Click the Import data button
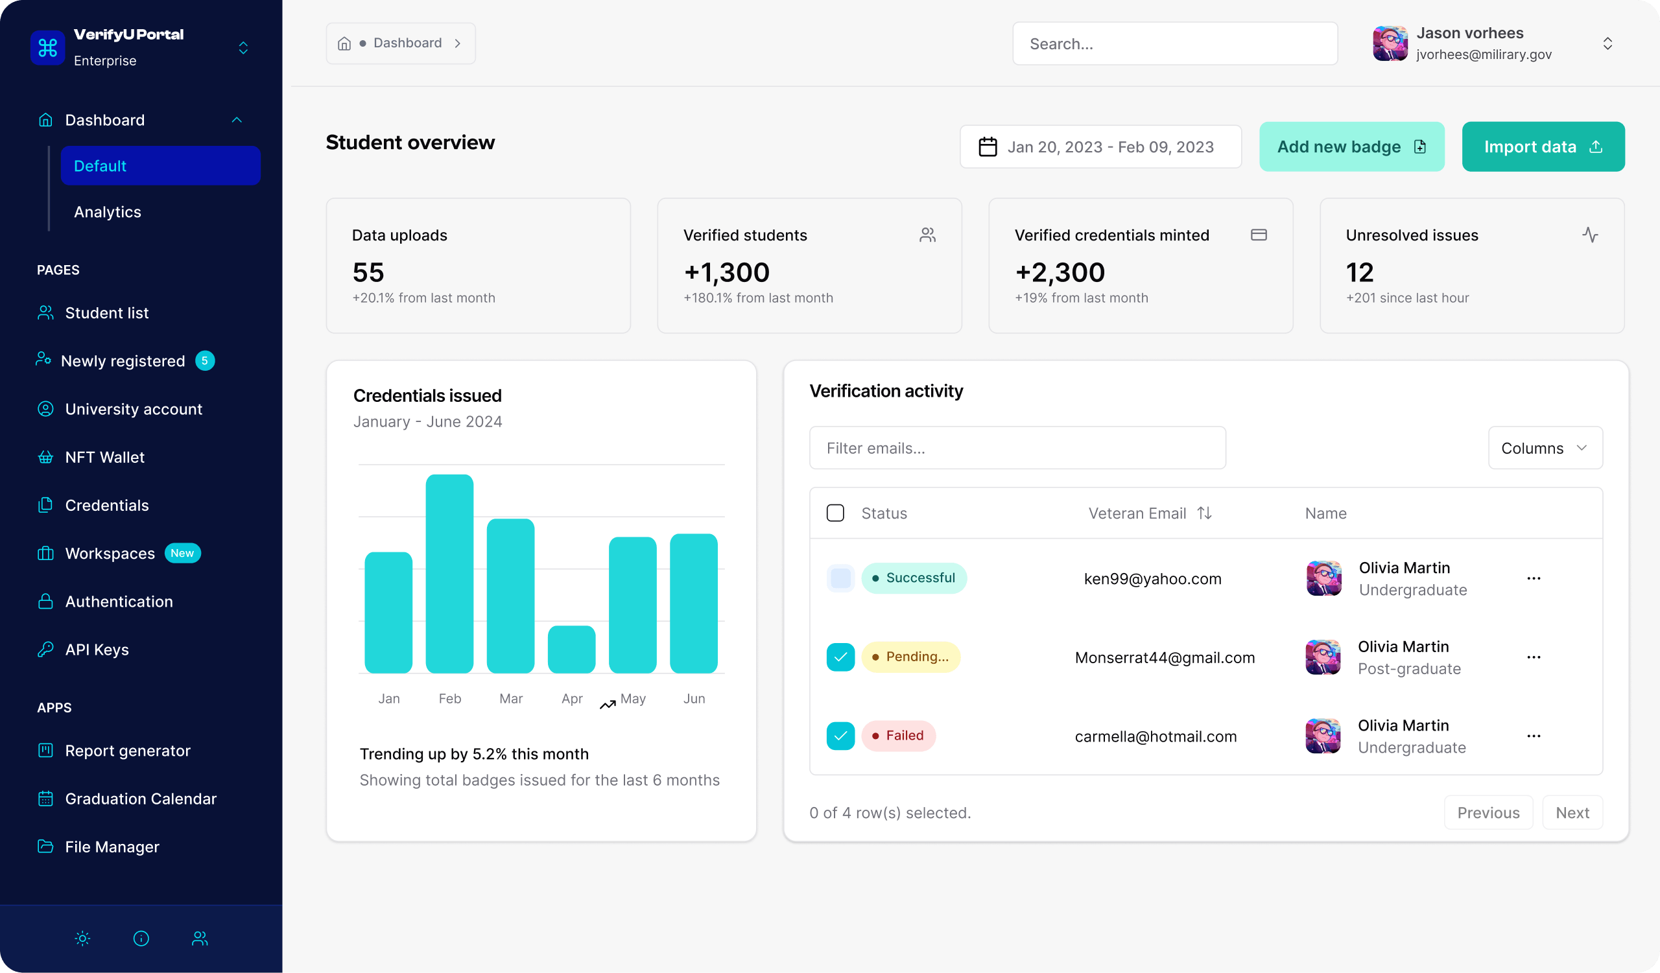The image size is (1660, 973). coord(1543,146)
